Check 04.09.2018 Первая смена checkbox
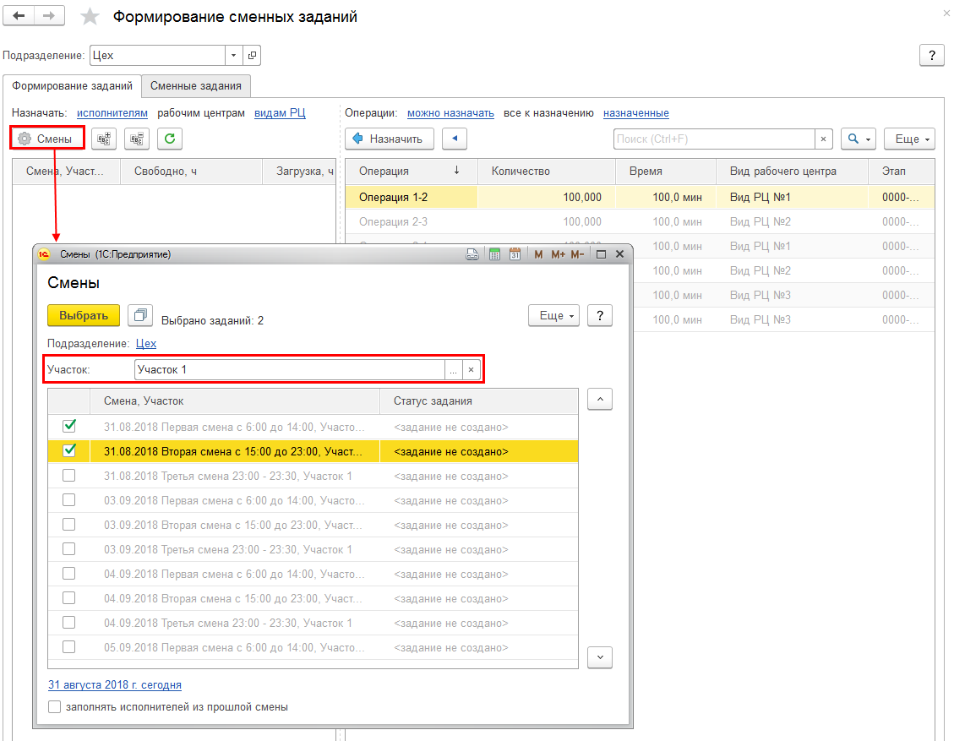This screenshot has width=954, height=741. [69, 573]
